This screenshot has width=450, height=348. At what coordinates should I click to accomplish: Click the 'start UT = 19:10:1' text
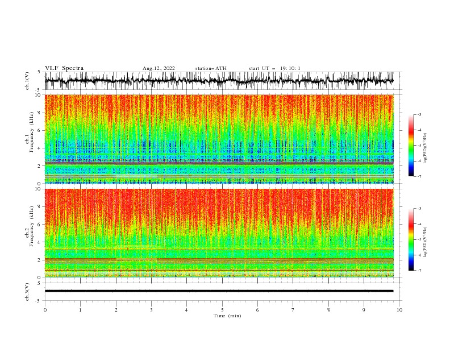[x=274, y=68]
